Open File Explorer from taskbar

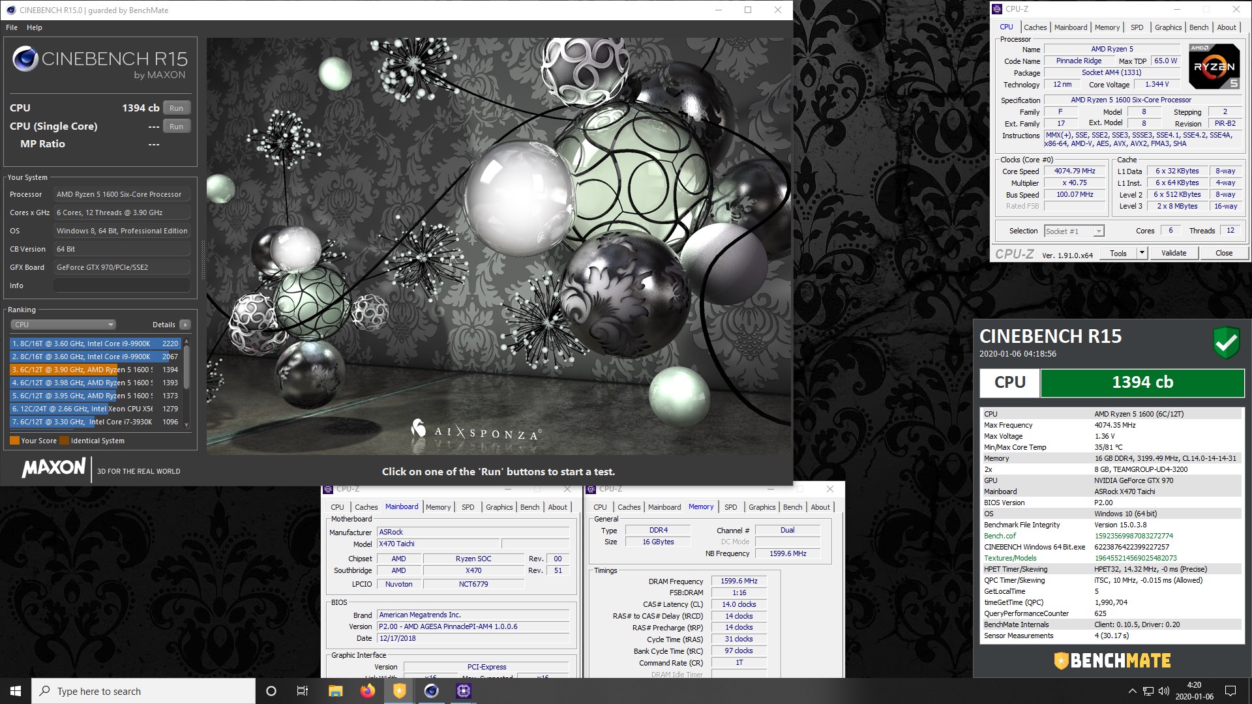(335, 691)
